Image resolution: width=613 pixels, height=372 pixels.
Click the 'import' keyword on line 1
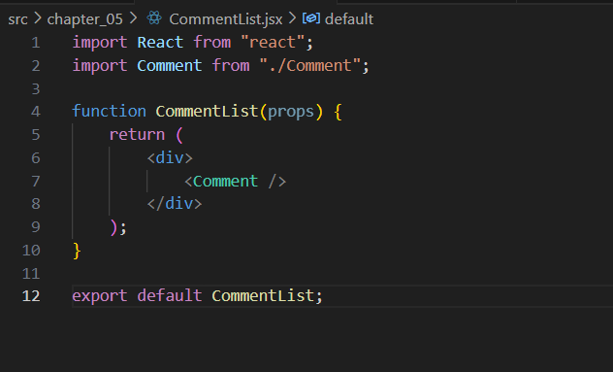click(x=100, y=43)
